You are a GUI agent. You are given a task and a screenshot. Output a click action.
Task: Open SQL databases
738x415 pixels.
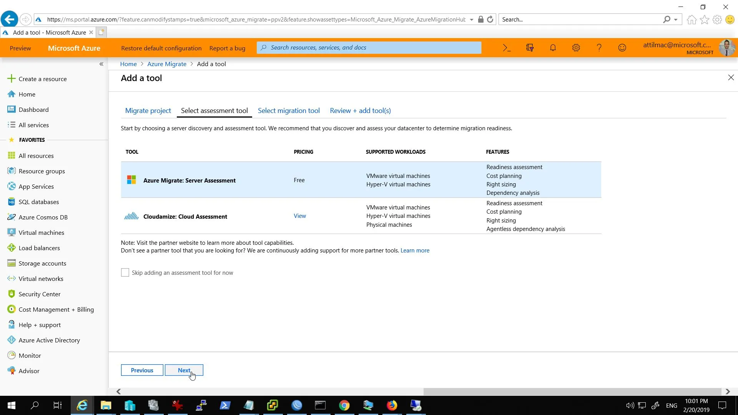click(x=39, y=202)
